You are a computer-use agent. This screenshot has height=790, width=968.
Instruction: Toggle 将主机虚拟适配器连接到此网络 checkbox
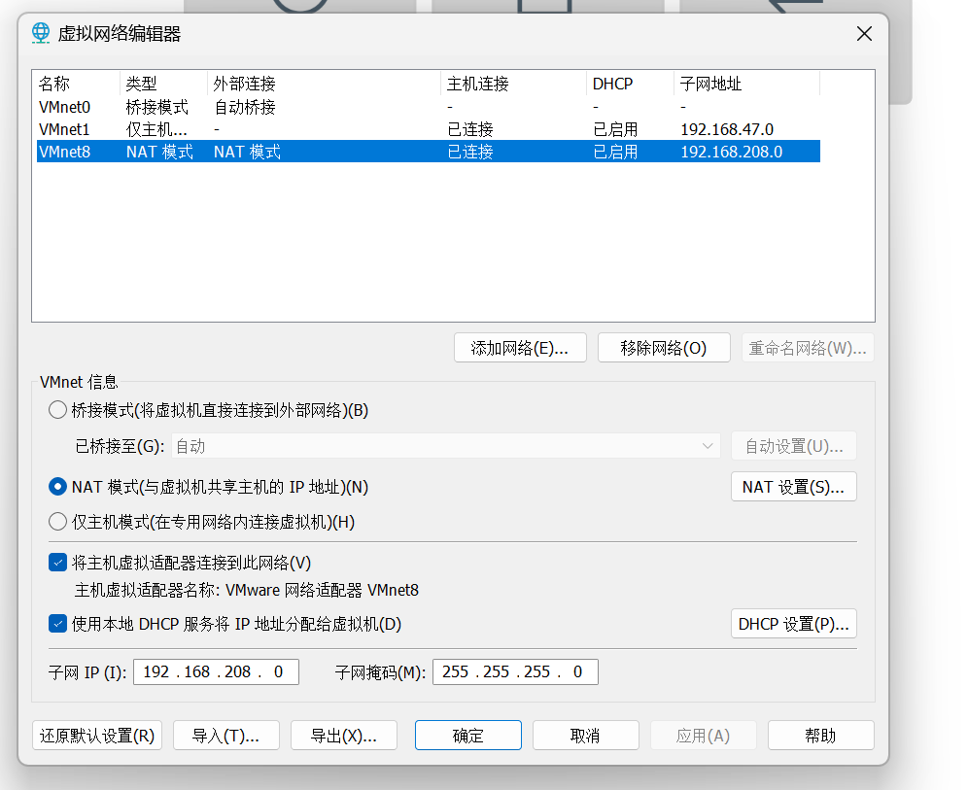[58, 563]
